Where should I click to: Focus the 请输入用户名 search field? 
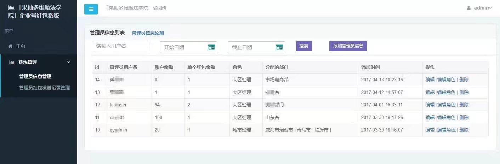[120, 46]
